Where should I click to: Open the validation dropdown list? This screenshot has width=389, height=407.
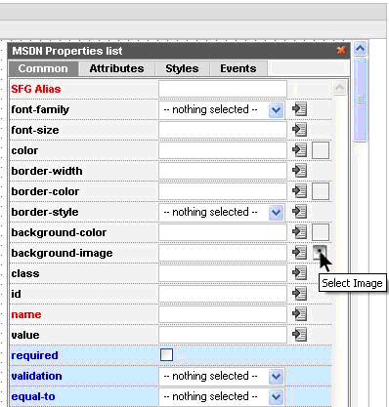[x=221, y=376]
